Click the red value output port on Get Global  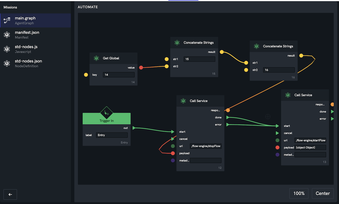coord(141,68)
